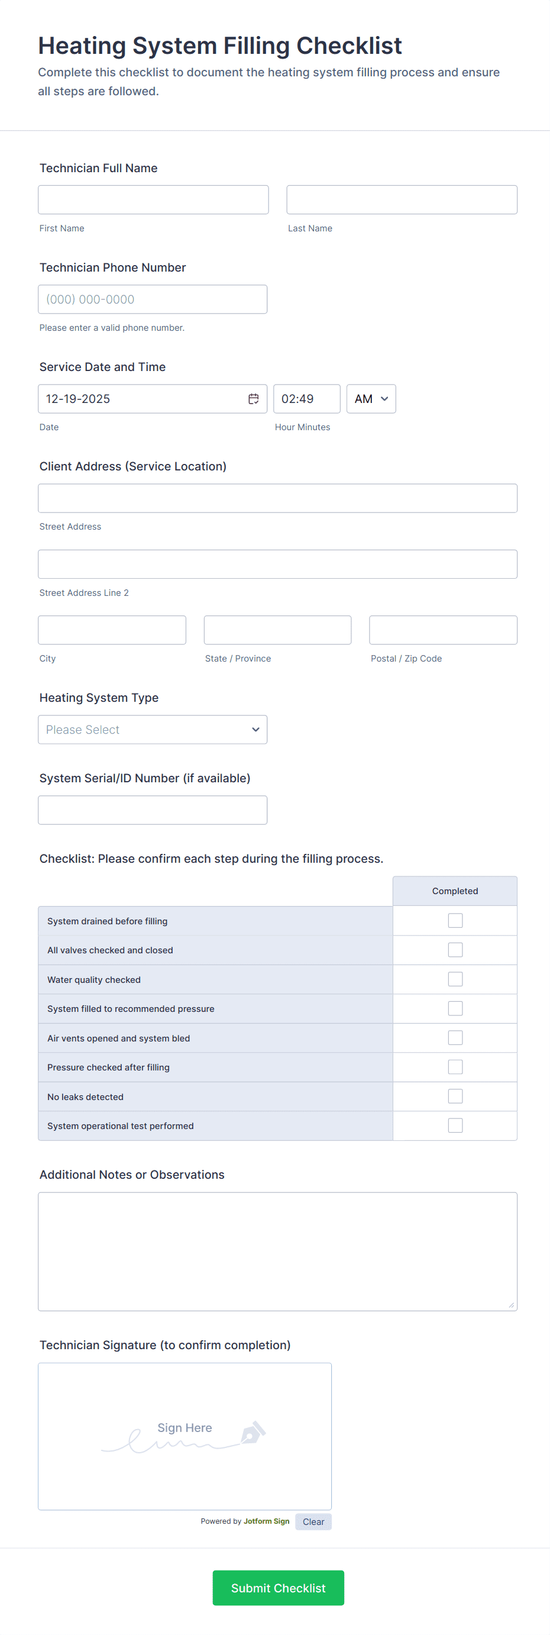Check 'All valves checked and closed'
The height and width of the screenshot is (1635, 550).
coord(455,950)
